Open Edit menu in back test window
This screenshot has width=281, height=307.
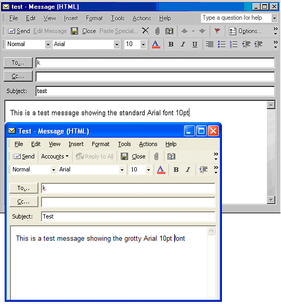(31, 18)
